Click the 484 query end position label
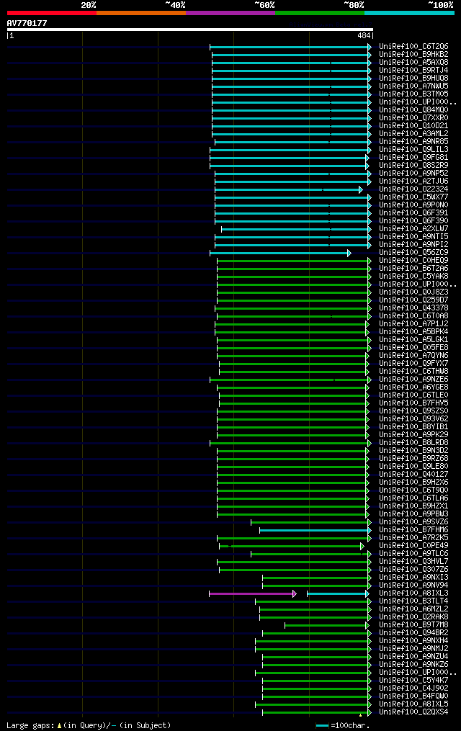 tap(364, 35)
